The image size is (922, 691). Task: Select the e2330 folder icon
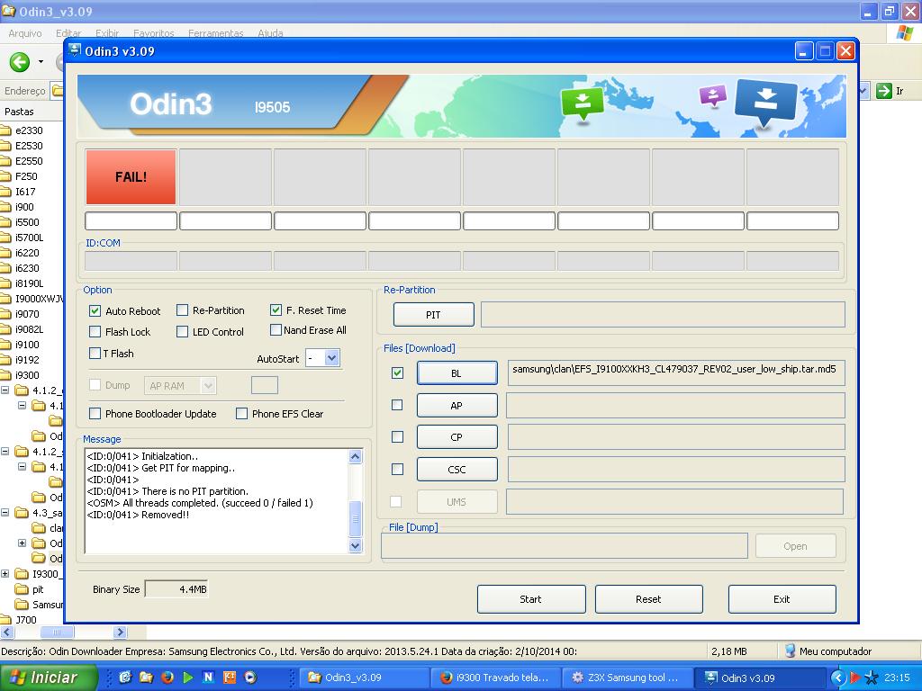6,130
